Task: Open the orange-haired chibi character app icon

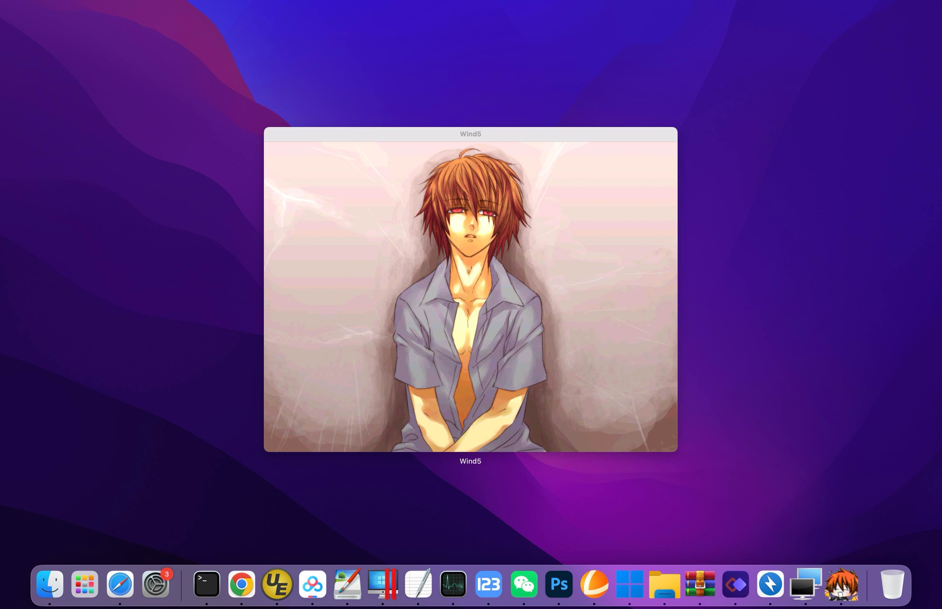Action: coord(842,584)
